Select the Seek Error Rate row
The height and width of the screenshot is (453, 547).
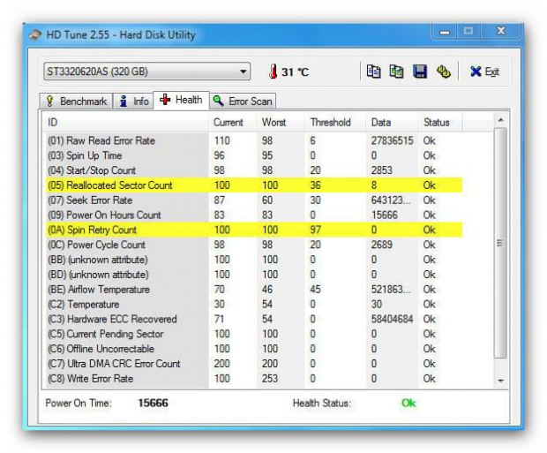coord(253,200)
